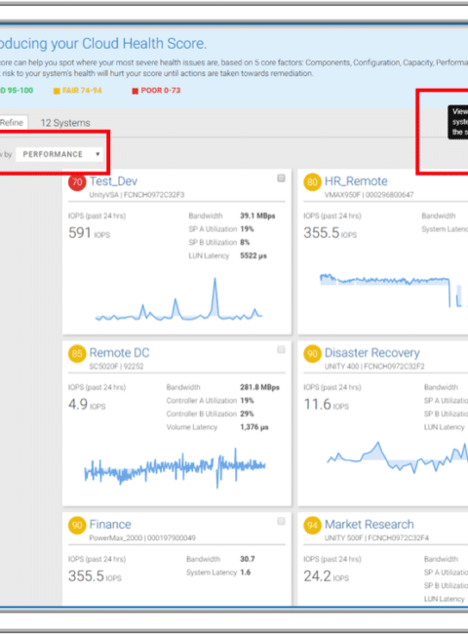Tick the Remote DC card checkbox
The height and width of the screenshot is (634, 468).
click(281, 350)
